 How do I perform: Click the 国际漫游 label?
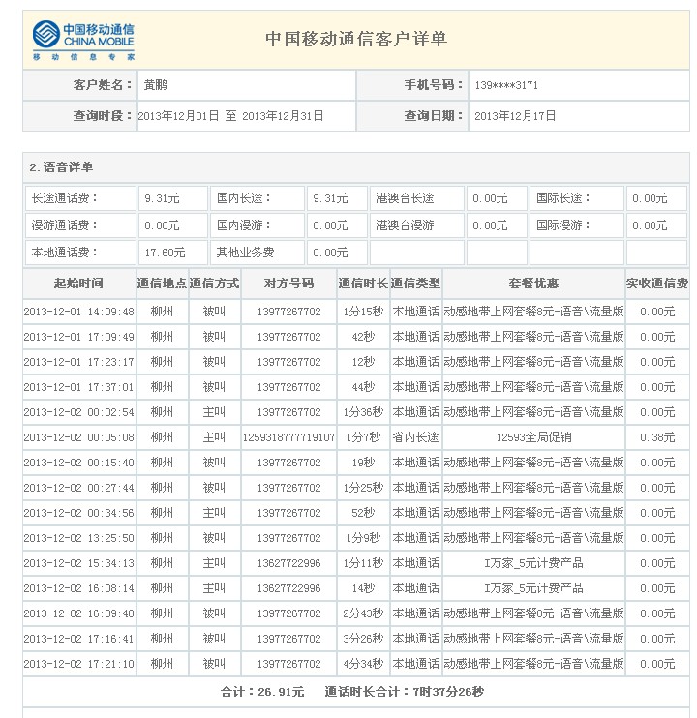tap(563, 225)
